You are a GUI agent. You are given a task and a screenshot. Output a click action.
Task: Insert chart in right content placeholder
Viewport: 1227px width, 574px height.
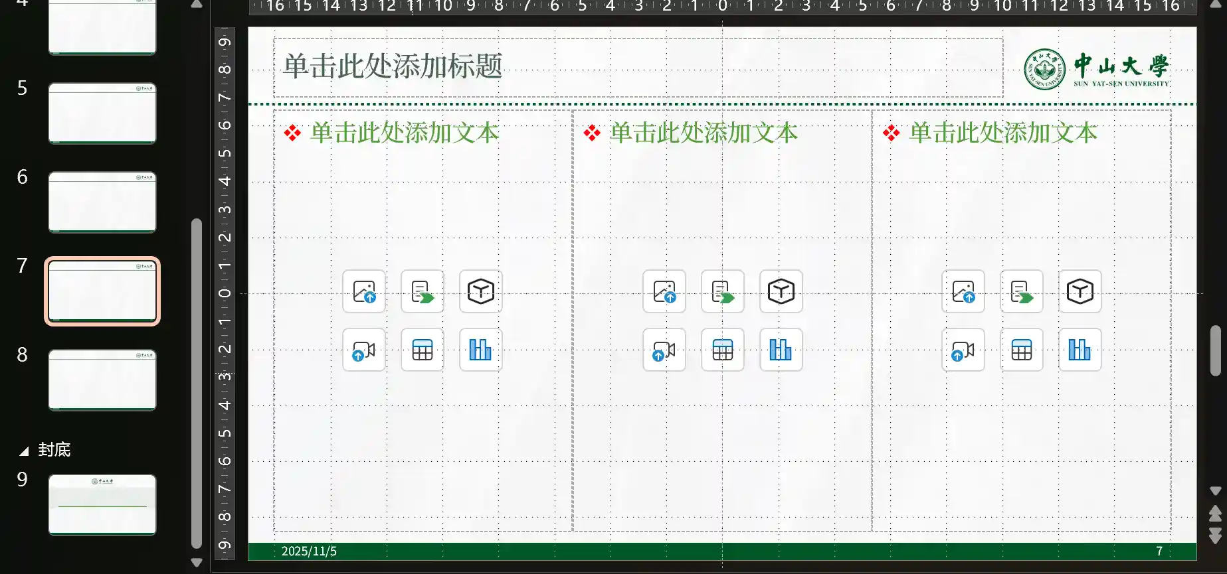(x=1080, y=350)
